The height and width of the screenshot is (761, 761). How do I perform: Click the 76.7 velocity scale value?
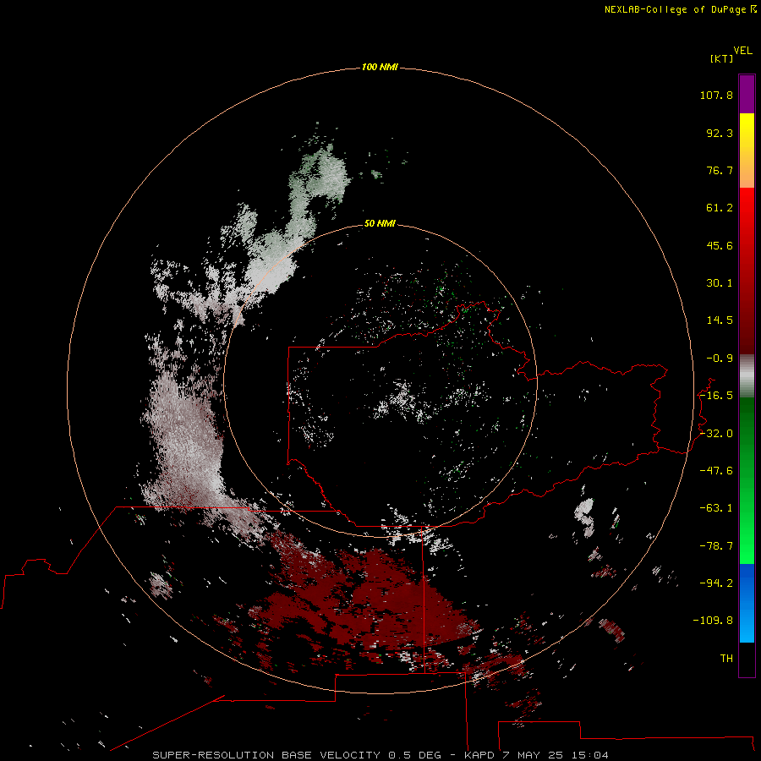(x=720, y=170)
